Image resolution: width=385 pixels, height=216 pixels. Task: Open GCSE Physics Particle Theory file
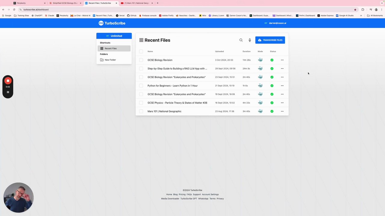(x=177, y=103)
